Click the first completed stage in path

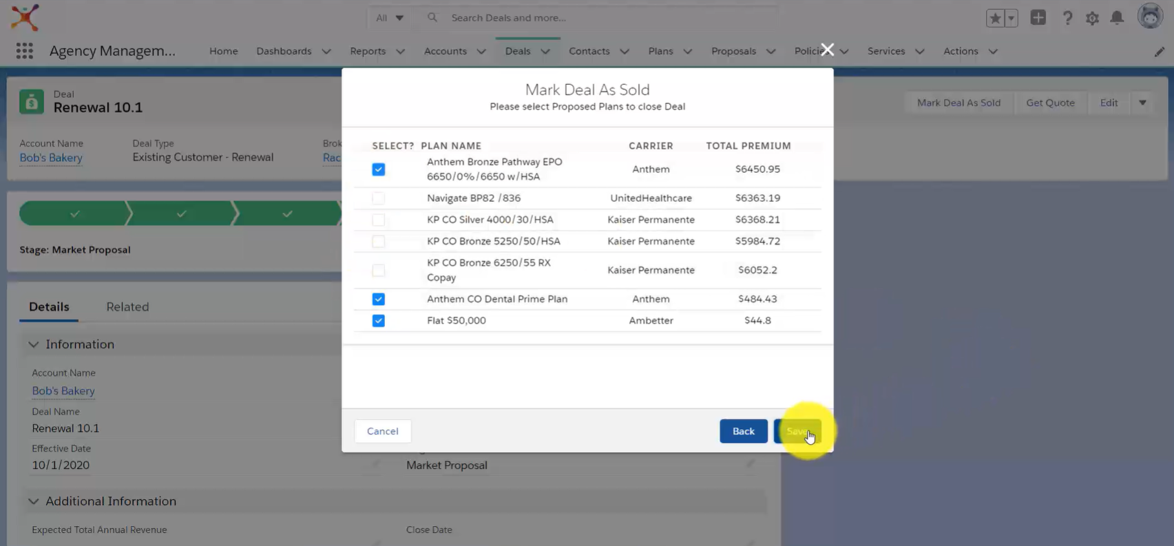click(x=74, y=214)
